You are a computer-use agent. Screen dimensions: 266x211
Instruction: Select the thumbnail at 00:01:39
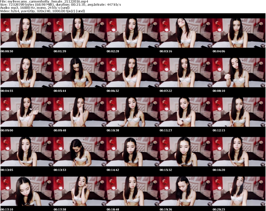(x=80, y=33)
